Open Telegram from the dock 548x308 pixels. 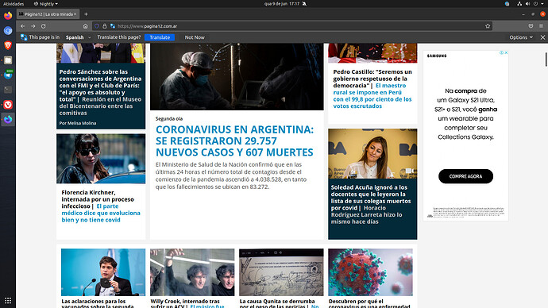(x=8, y=75)
